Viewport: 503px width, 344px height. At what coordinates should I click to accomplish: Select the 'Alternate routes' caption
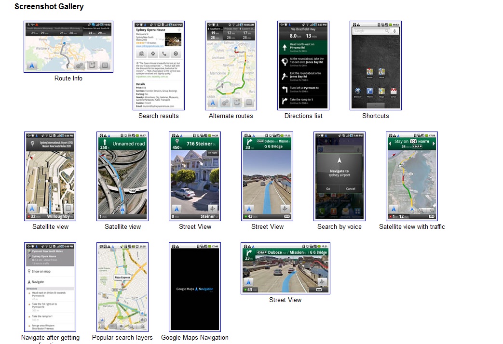(231, 116)
